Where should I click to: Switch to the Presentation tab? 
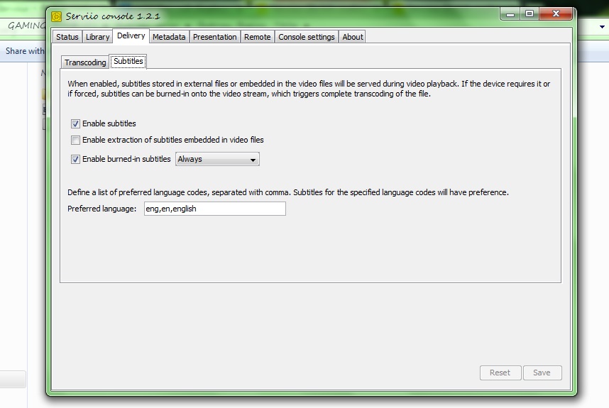tap(215, 37)
